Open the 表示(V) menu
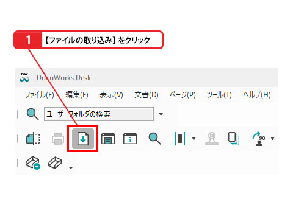This screenshot has height=219, width=293. 111,95
